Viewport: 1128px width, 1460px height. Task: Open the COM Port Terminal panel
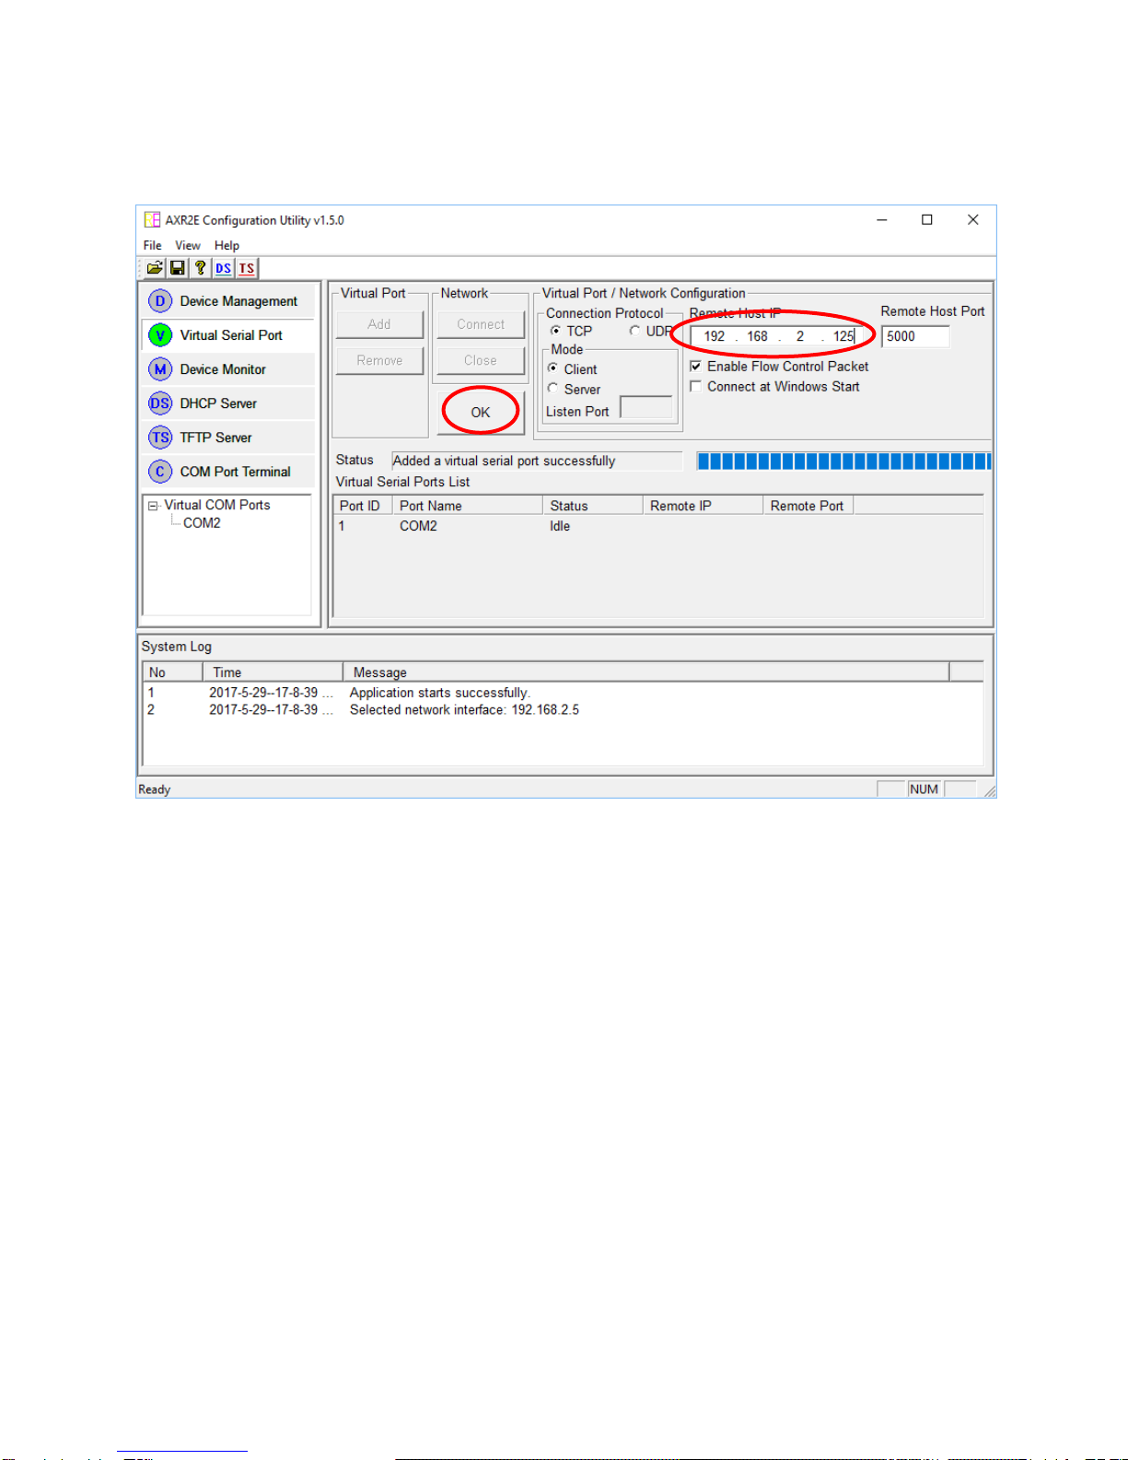tap(228, 472)
